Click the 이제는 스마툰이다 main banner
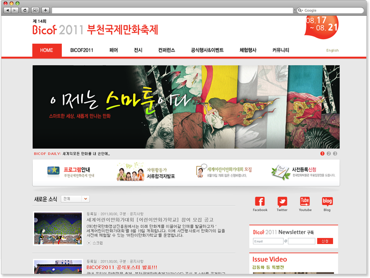 coord(186,107)
